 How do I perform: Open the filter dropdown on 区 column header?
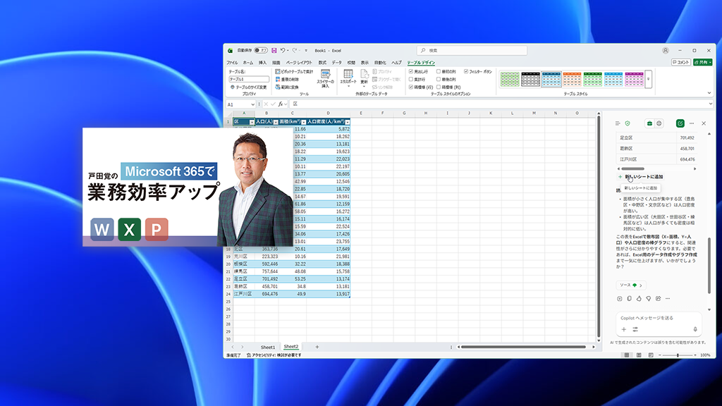pos(251,121)
